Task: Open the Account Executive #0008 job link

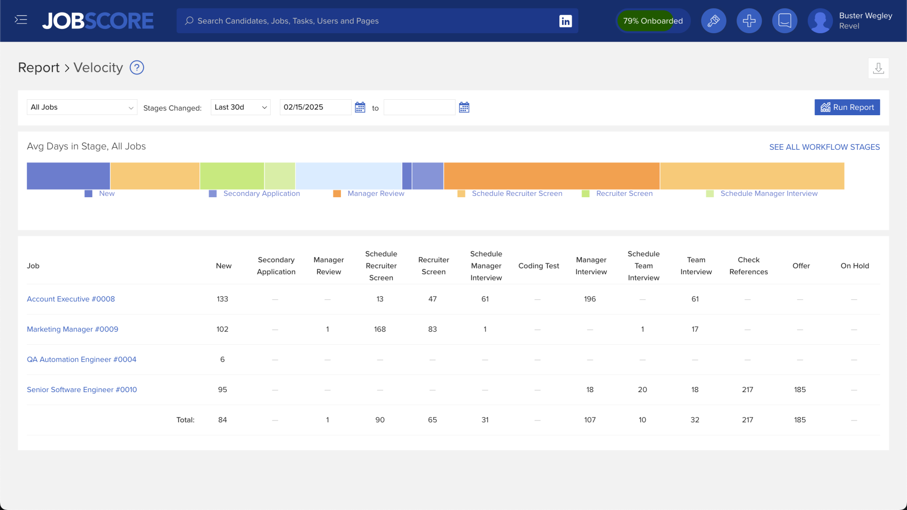Action: (71, 299)
